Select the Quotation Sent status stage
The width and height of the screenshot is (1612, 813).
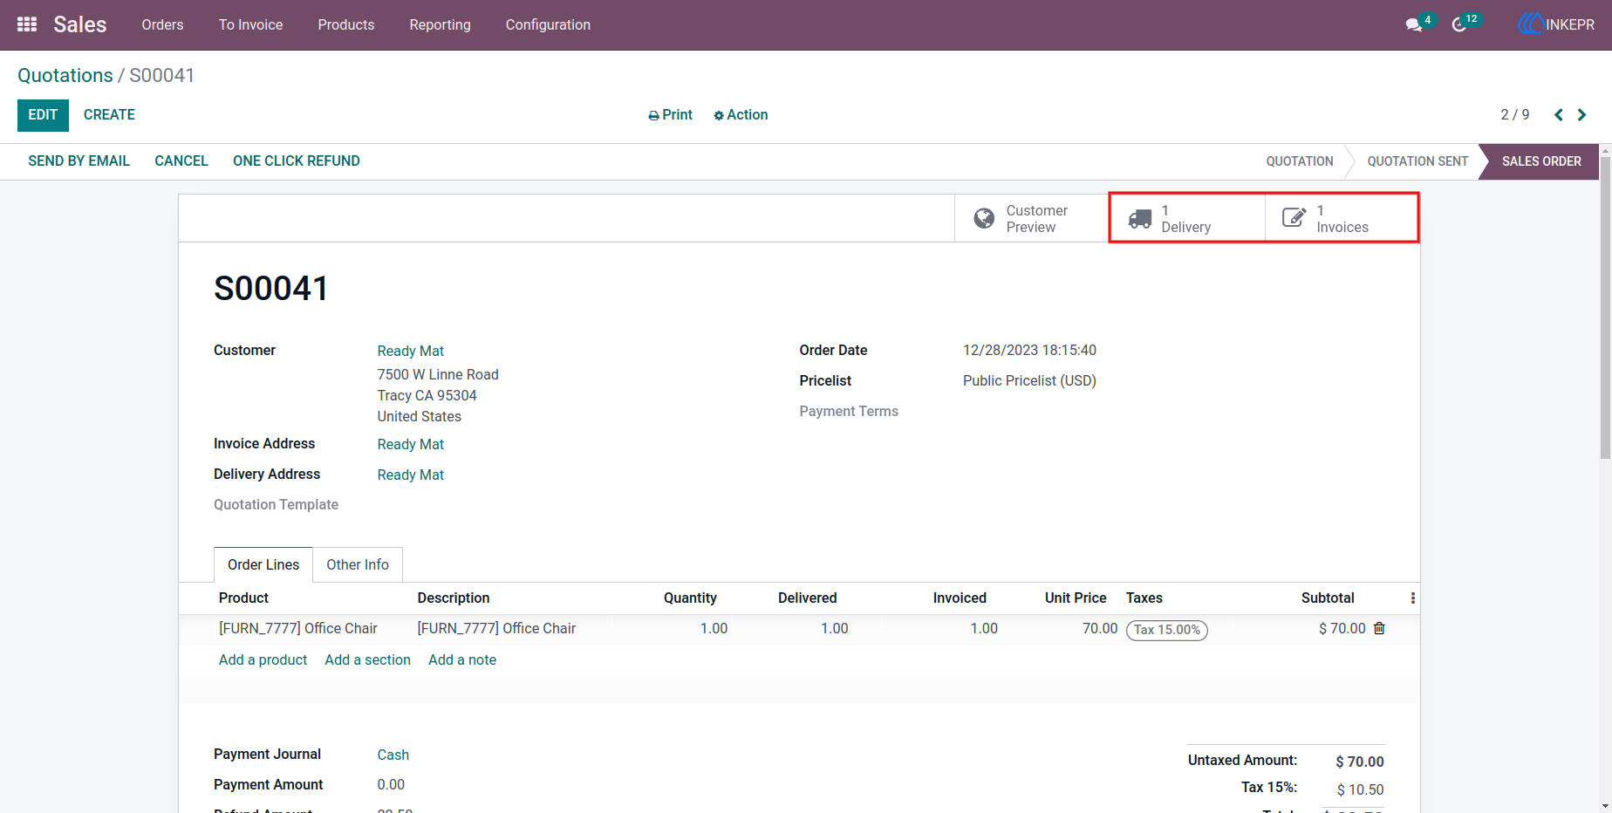[1417, 161]
